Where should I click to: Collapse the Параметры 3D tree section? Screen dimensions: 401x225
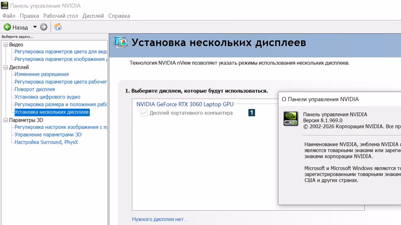[x=6, y=120]
